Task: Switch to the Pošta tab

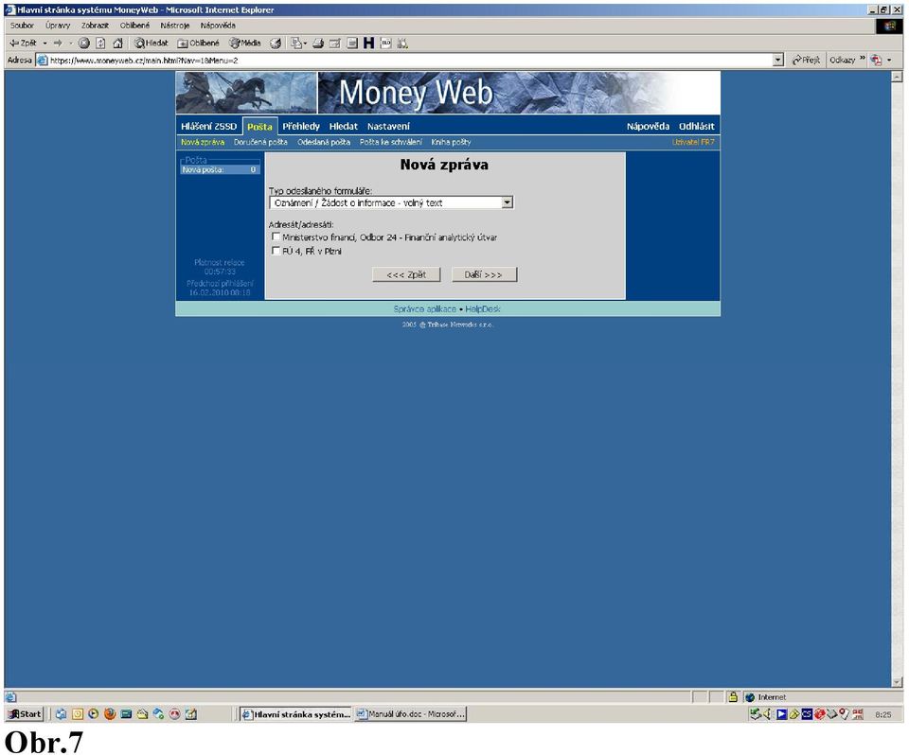Action: 259,127
